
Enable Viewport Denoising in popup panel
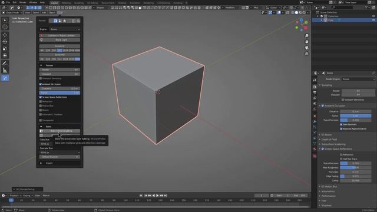click(41, 78)
